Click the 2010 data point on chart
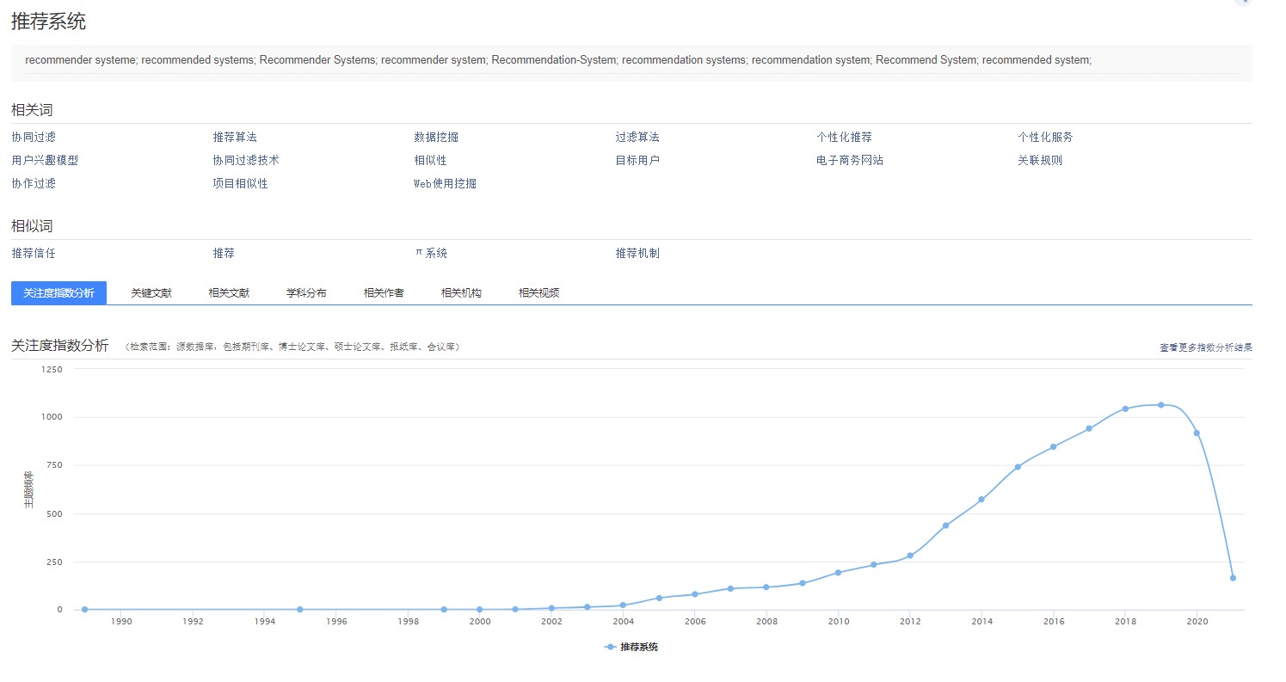 tap(838, 573)
